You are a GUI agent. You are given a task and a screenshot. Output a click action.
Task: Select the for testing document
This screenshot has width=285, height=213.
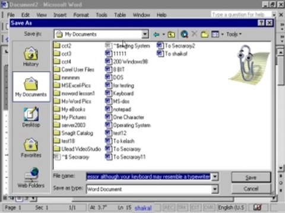119,85
